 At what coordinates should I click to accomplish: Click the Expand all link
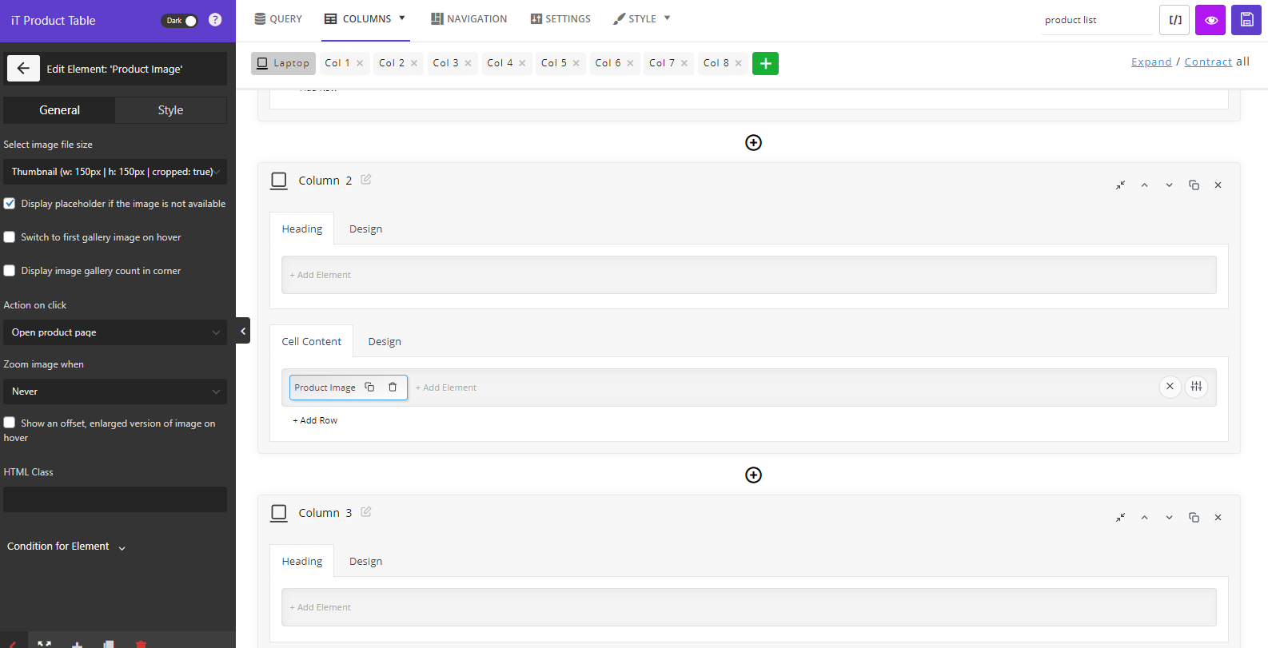(1151, 62)
